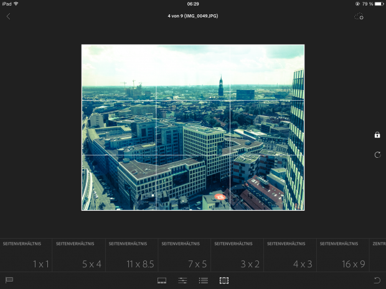The image size is (386, 289).
Task: Choose the 3 x 2 aspect ratio
Action: [x=237, y=255]
